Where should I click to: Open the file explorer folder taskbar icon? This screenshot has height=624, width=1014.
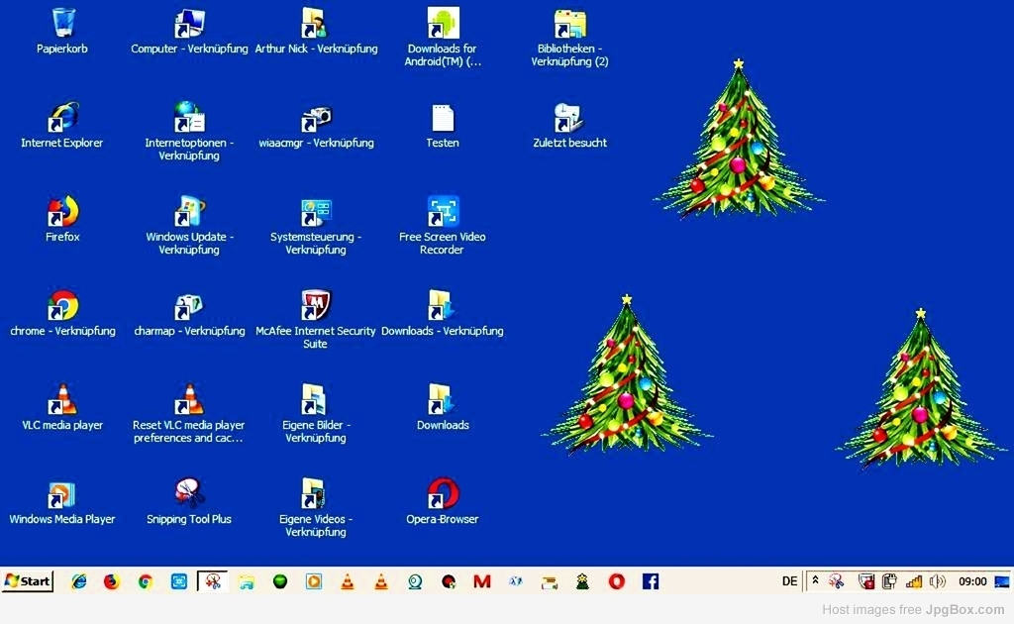click(x=247, y=582)
